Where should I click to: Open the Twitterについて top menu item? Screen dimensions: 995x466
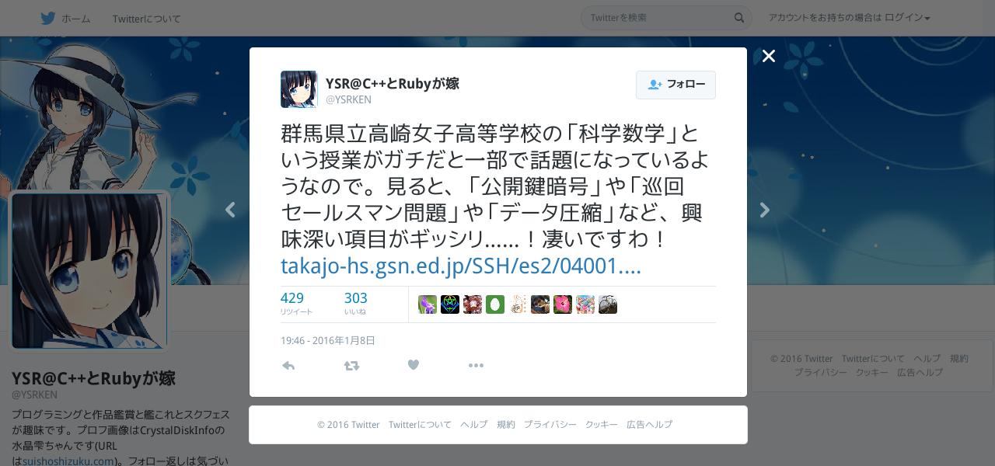[146, 19]
